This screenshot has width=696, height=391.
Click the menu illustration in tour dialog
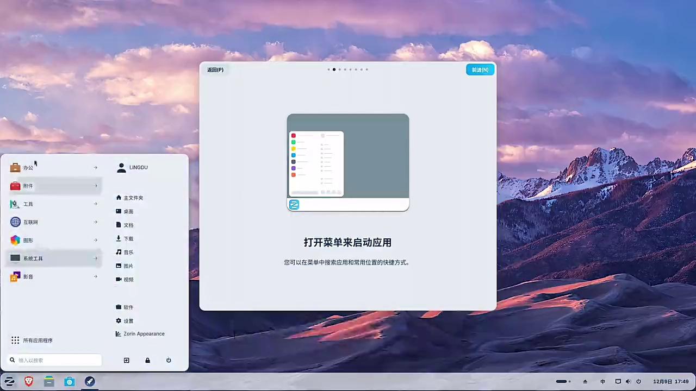click(x=348, y=162)
